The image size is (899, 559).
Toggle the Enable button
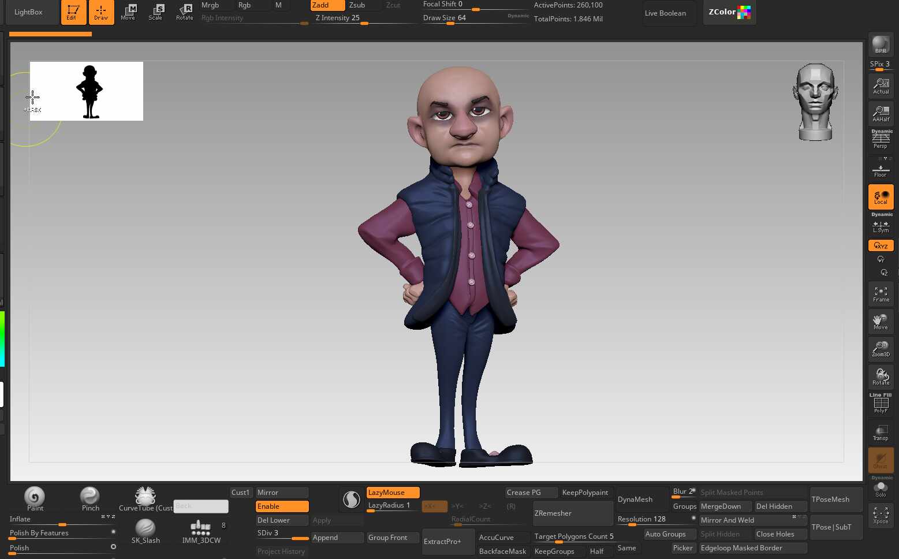[x=282, y=506]
